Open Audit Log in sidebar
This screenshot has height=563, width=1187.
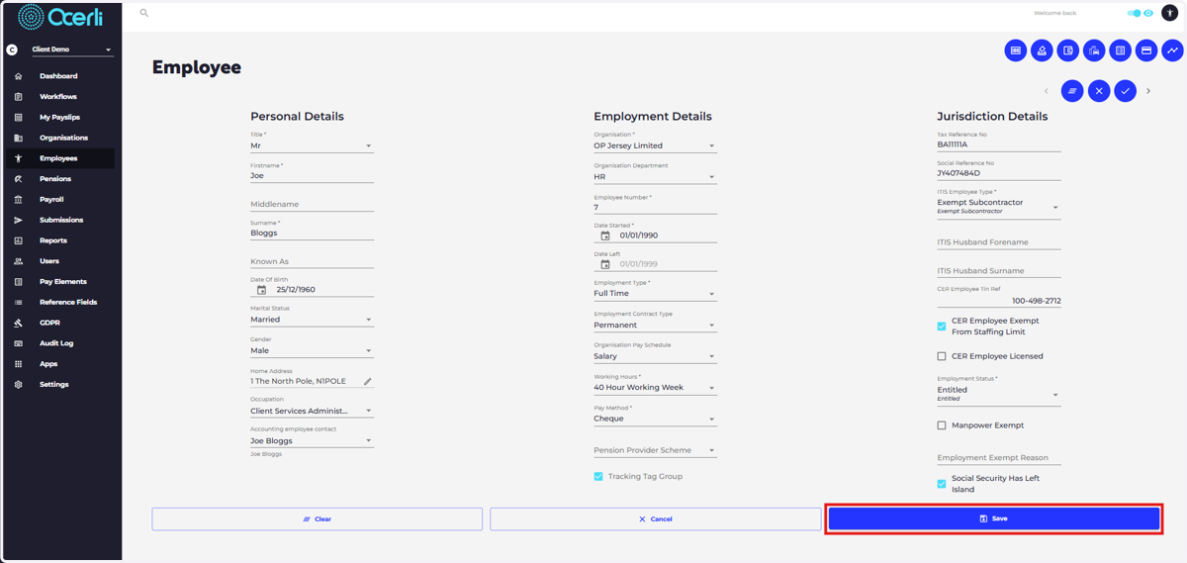[58, 343]
